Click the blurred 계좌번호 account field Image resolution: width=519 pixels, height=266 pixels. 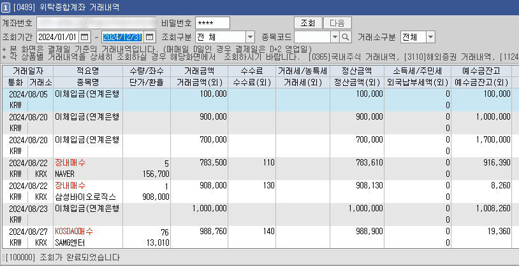[x=96, y=23]
